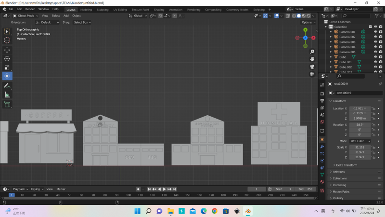Select the Move tool in the viewport toolbar
Image resolution: width=385 pixels, height=217 pixels.
point(7,50)
